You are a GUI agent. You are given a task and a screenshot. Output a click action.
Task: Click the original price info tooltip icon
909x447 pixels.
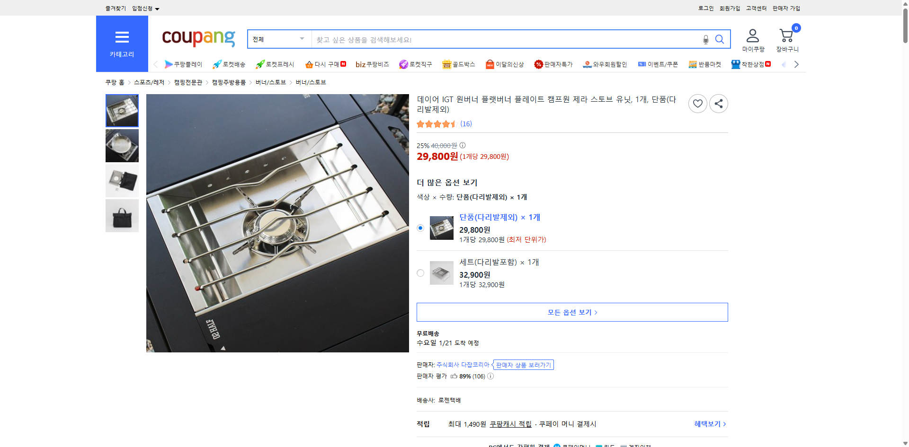click(x=463, y=146)
